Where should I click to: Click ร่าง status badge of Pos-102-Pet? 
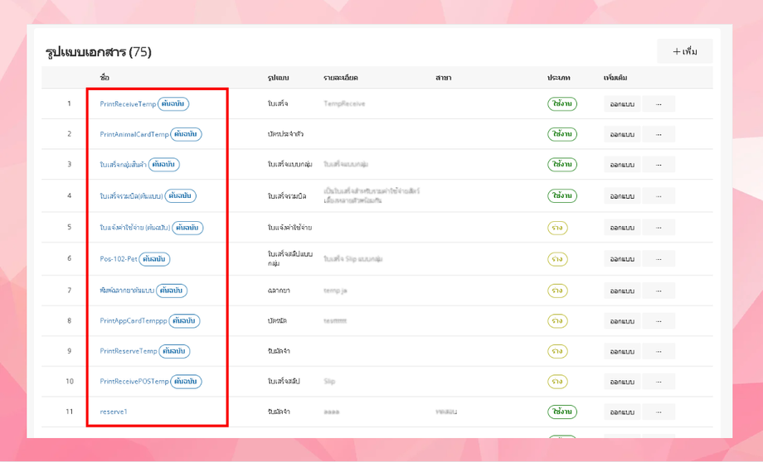556,259
